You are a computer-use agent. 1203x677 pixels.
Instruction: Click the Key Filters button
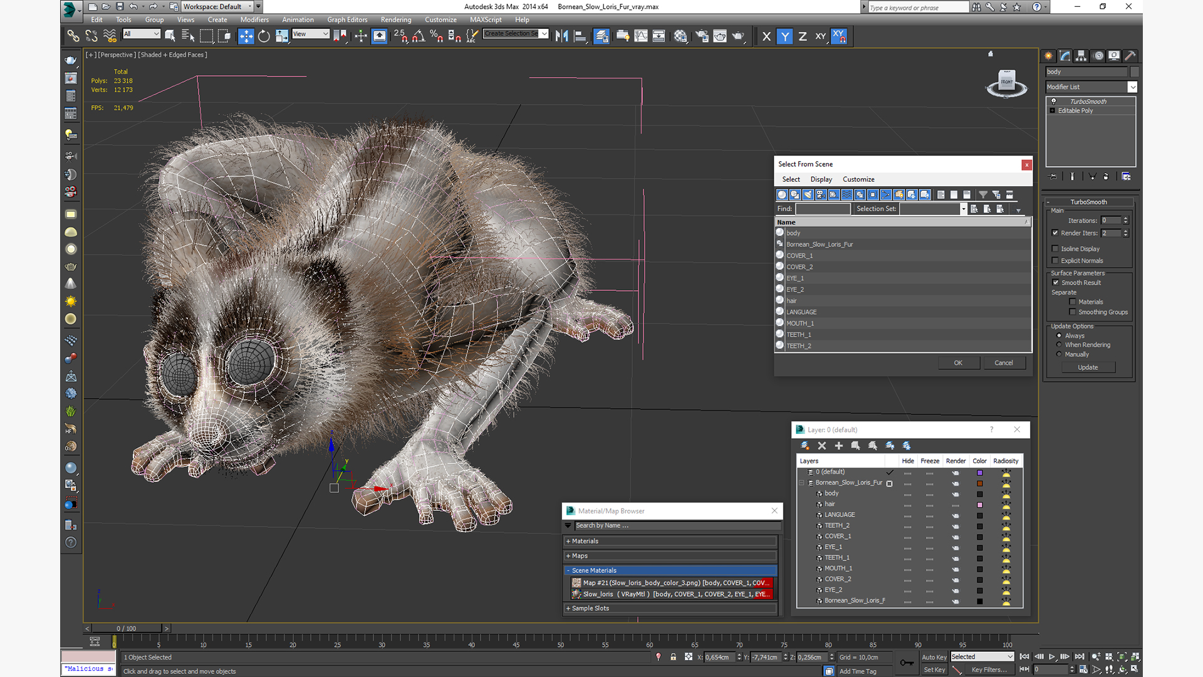pyautogui.click(x=989, y=669)
